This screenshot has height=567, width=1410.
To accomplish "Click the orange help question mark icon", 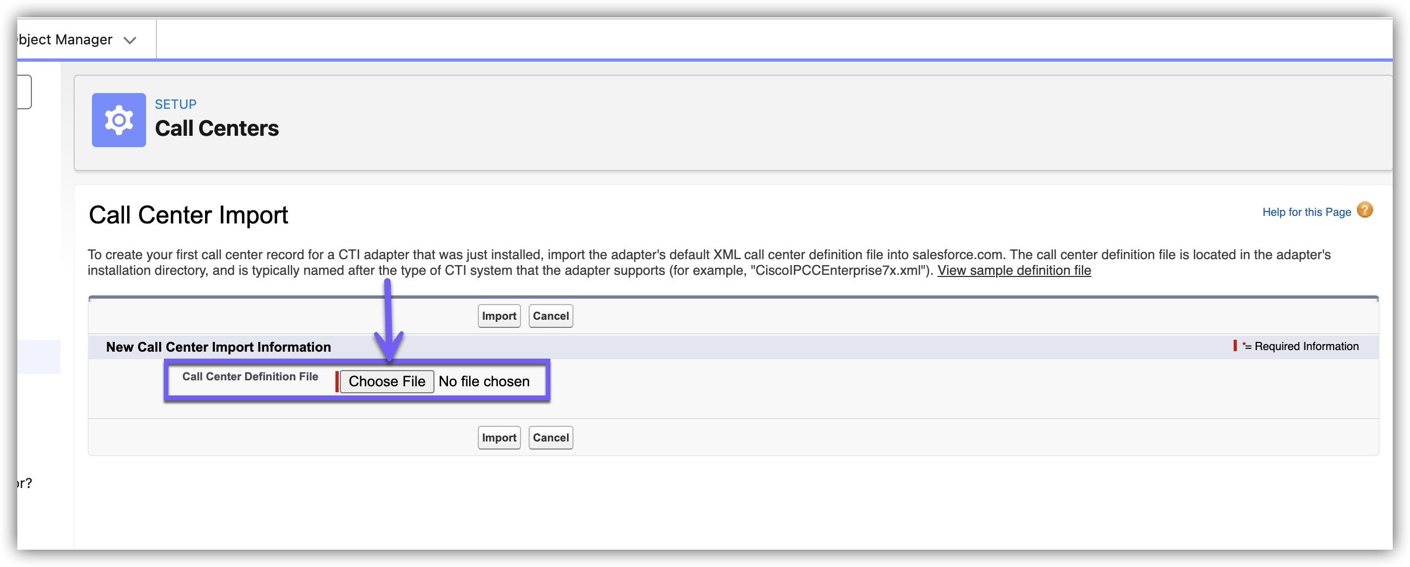I will [x=1365, y=210].
